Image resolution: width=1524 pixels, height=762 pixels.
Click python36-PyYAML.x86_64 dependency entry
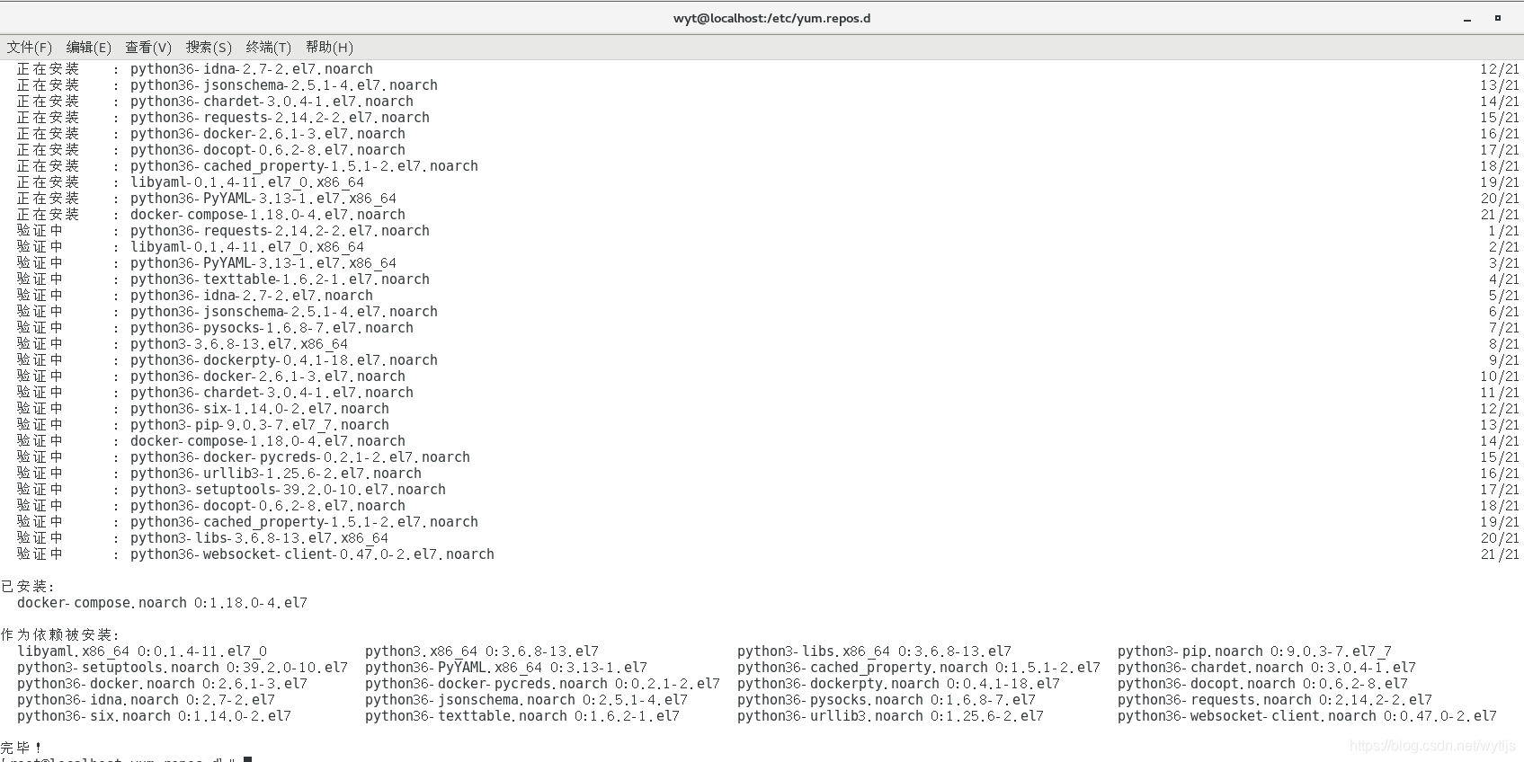pos(506,668)
